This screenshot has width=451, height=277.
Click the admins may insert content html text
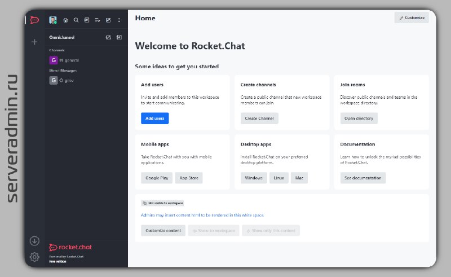tap(202, 215)
